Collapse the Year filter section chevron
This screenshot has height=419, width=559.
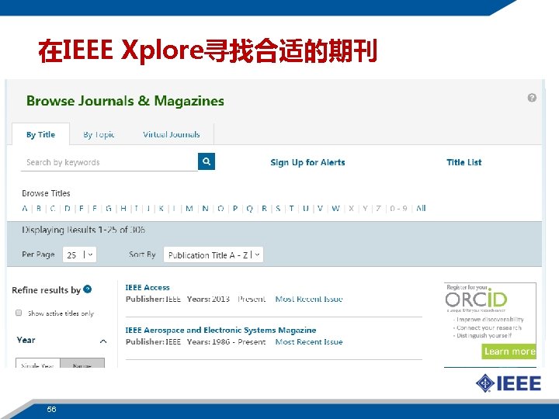click(103, 341)
